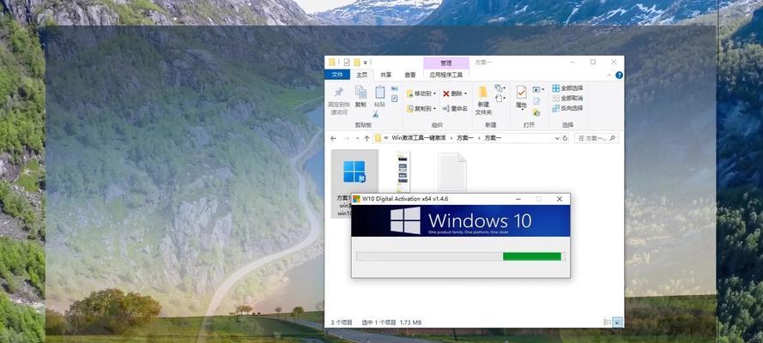Collapse the ribbon with the chevron

[x=609, y=75]
